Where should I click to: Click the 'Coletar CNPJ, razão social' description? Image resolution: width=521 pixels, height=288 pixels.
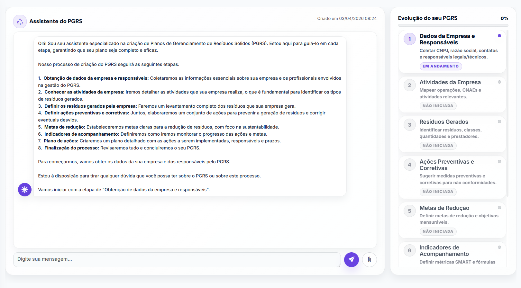458,54
